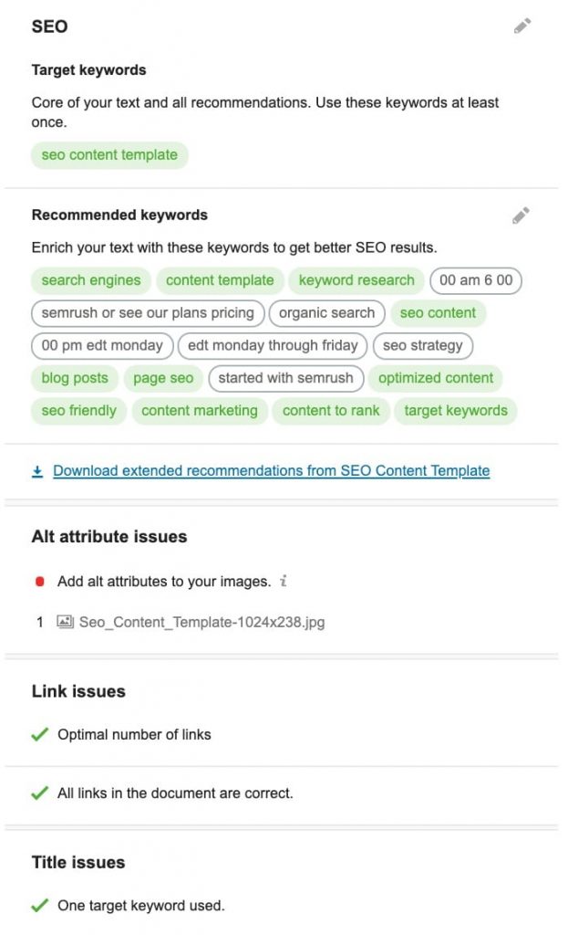Click the image icon beside Seo_Content_Template-1024x238.jpg
This screenshot has width=568, height=935.
(61, 622)
